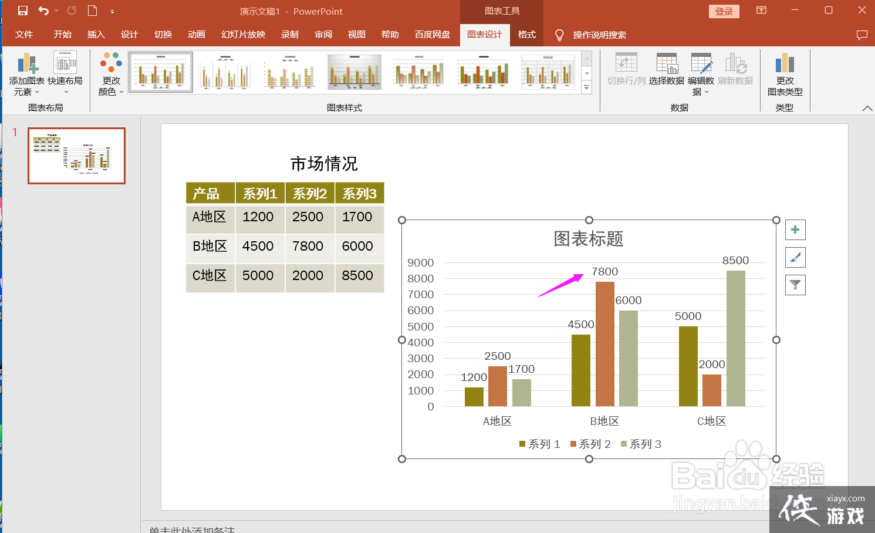Click the 登录 sign-in button
Image resolution: width=875 pixels, height=533 pixels.
click(x=724, y=11)
